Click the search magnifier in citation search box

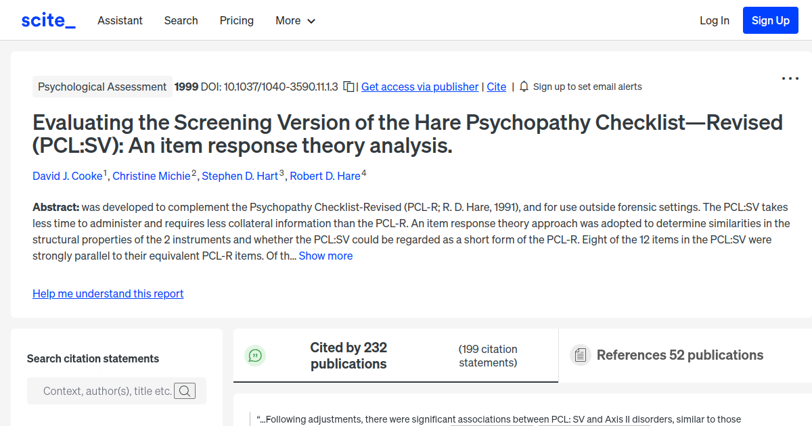coord(185,390)
